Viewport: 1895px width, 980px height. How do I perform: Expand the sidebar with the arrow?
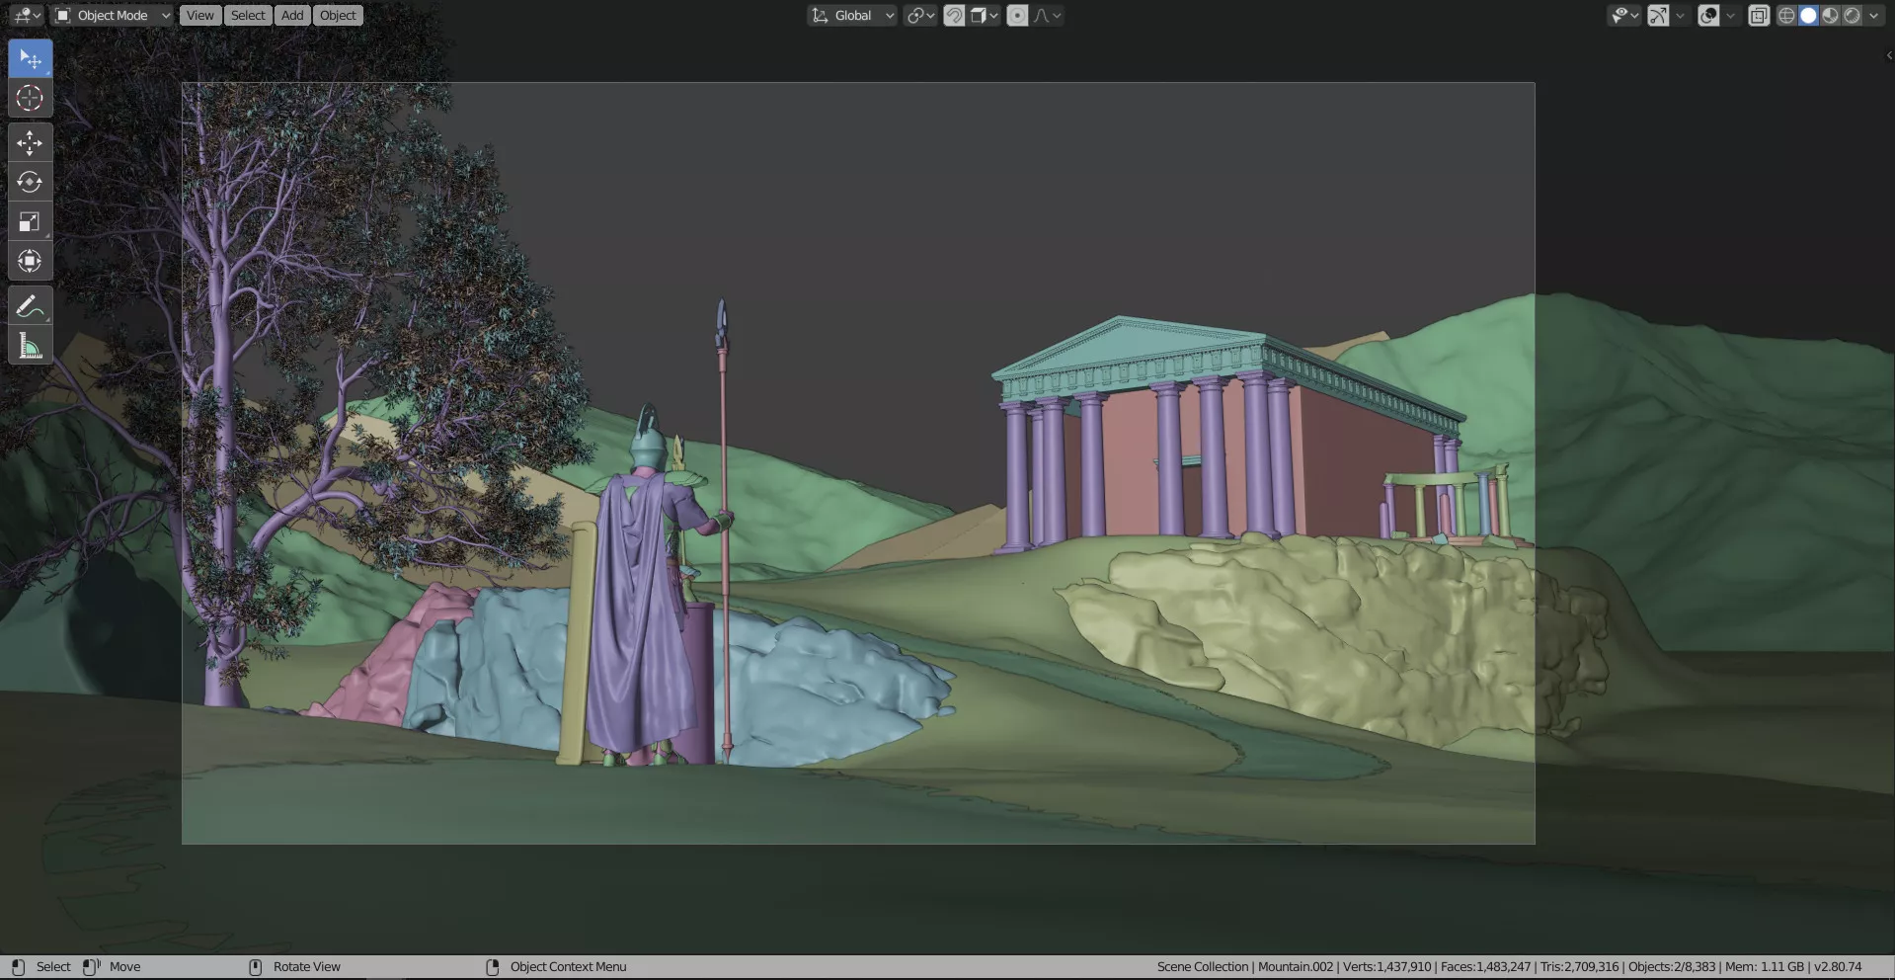click(x=1888, y=55)
